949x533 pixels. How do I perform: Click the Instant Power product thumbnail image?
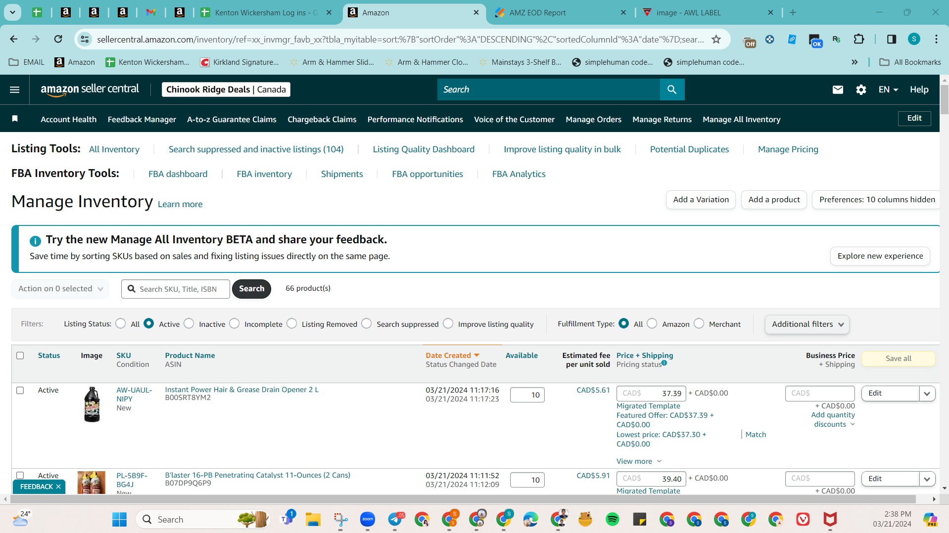(92, 404)
